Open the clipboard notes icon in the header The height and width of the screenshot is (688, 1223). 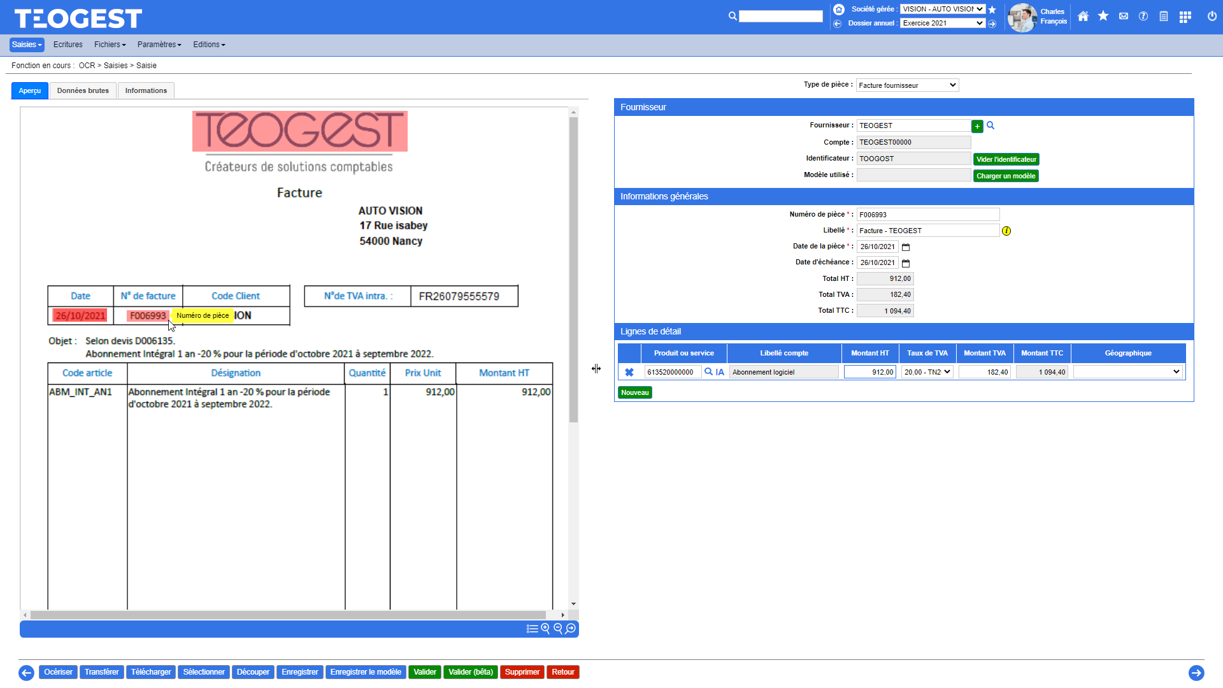(x=1164, y=16)
